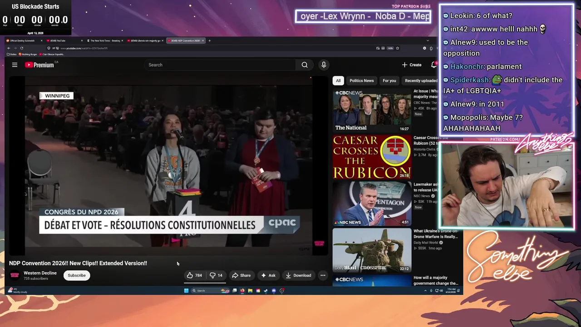Share the NDP Convention video
The width and height of the screenshot is (581, 327).
click(x=241, y=275)
